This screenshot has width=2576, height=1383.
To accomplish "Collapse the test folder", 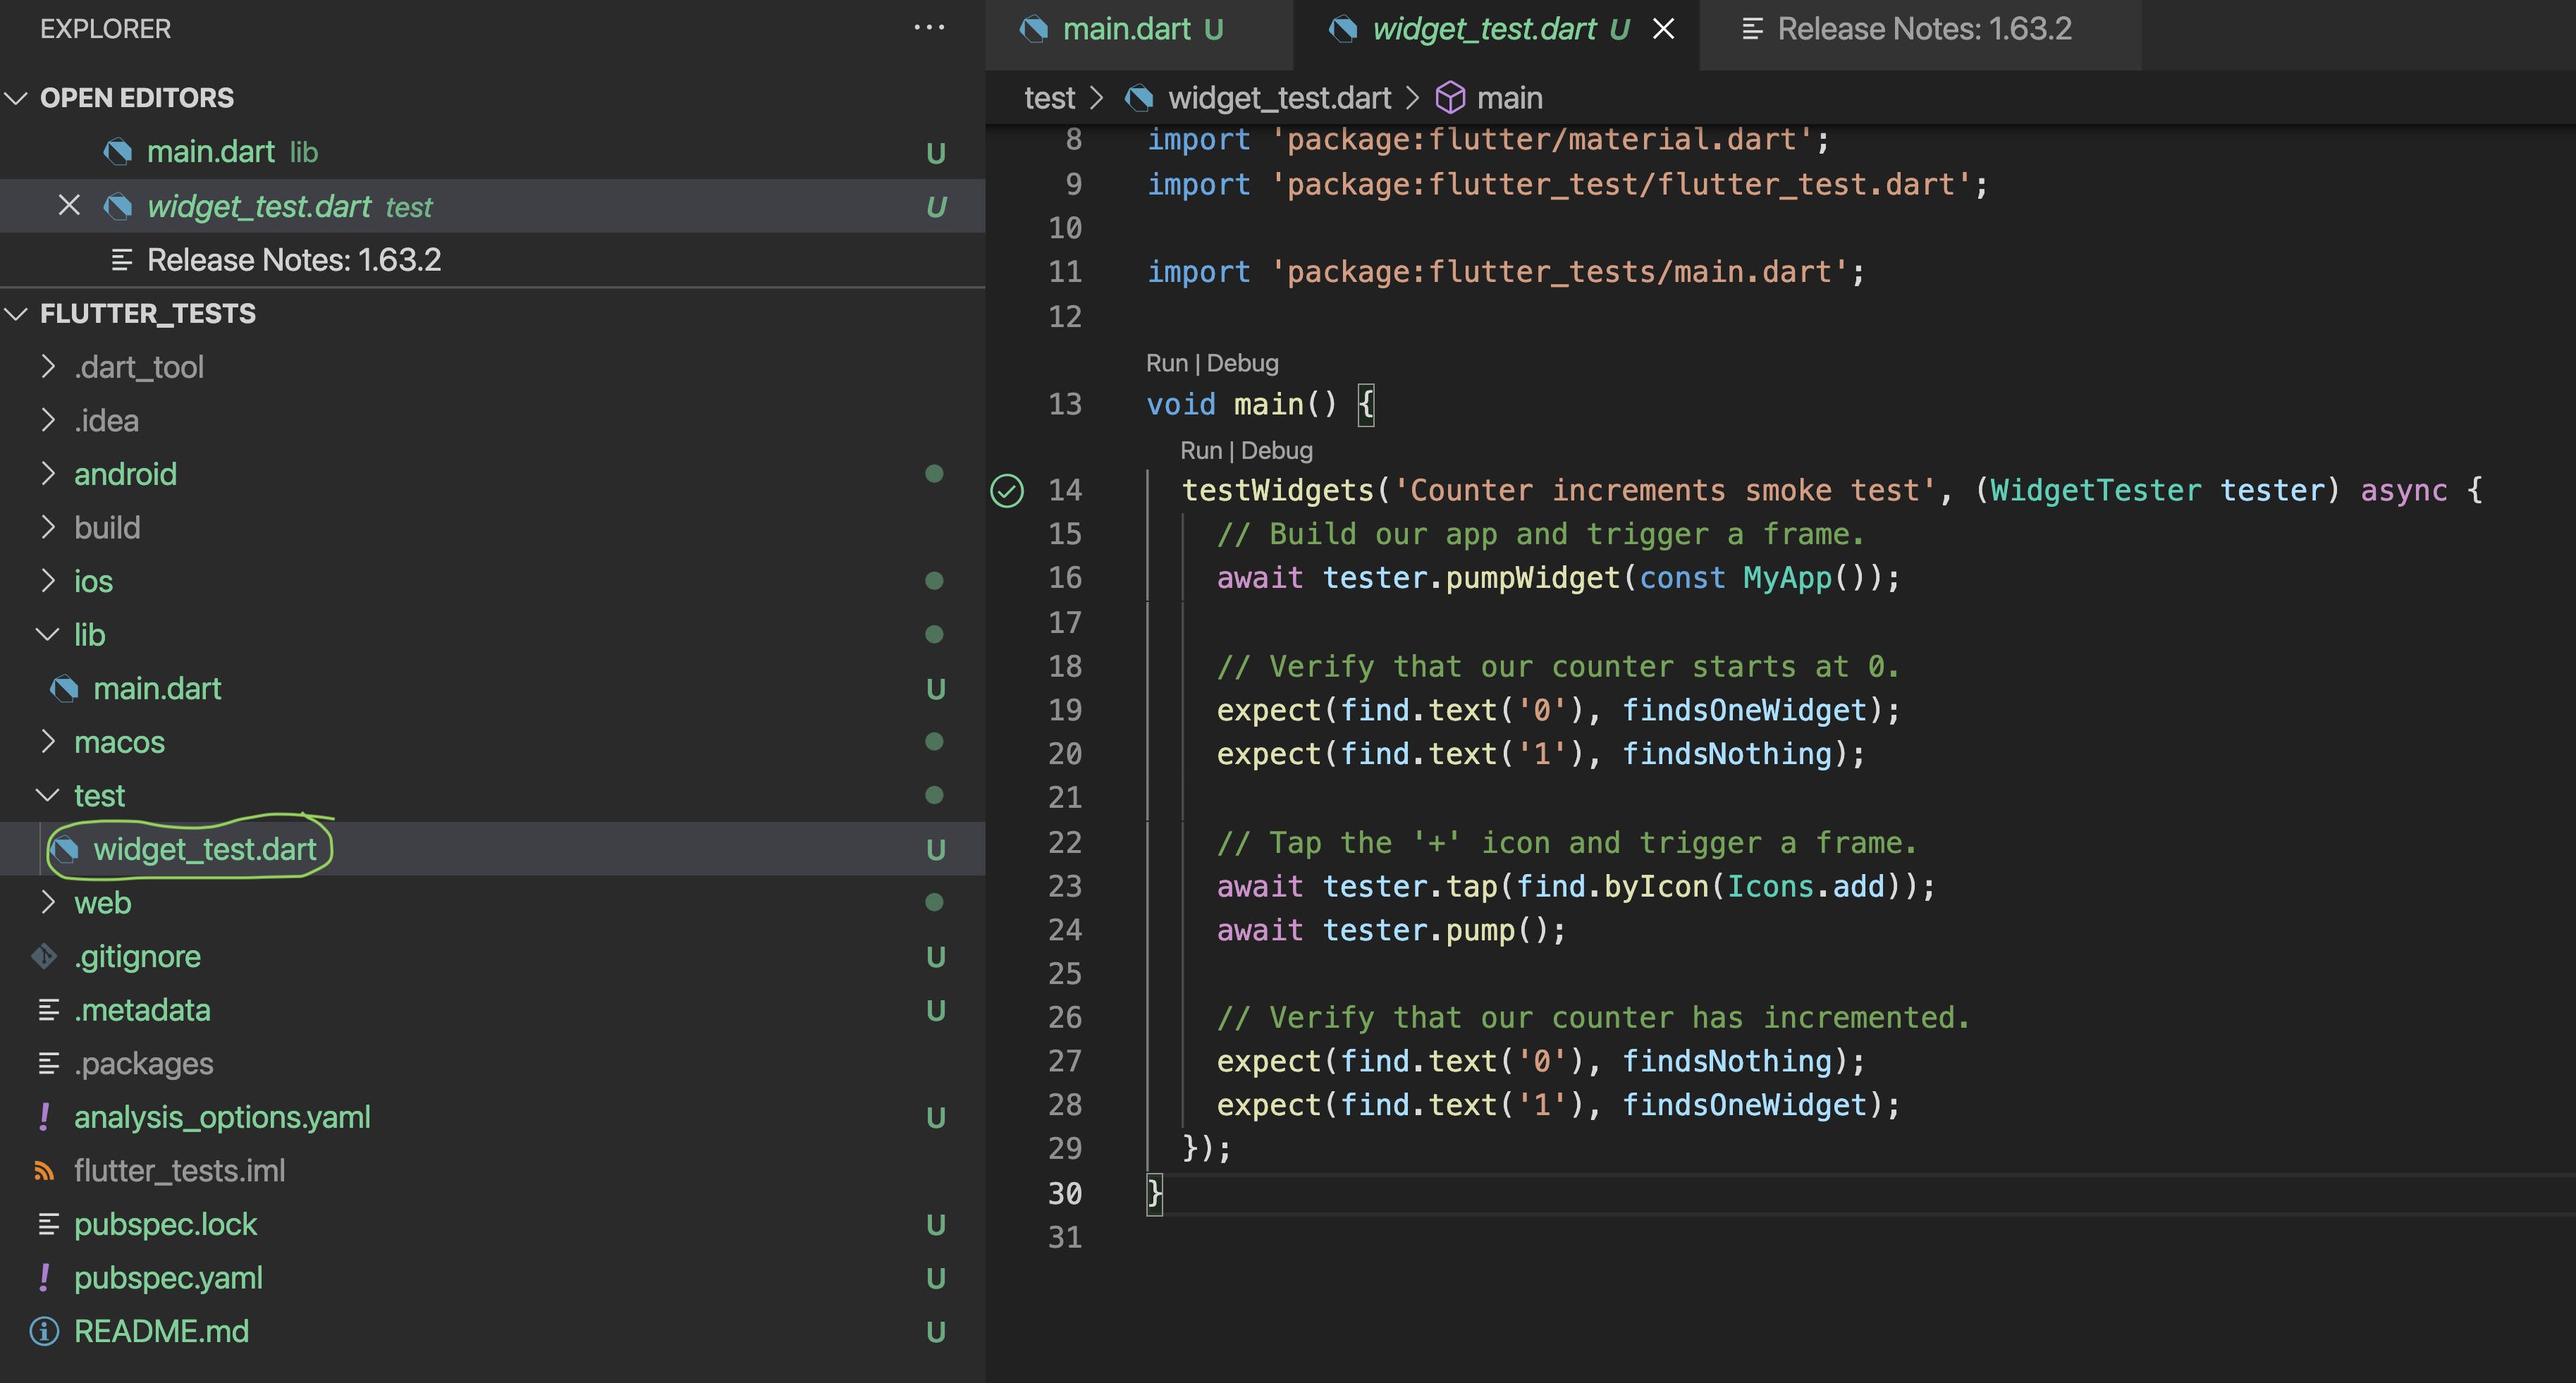I will click(47, 795).
